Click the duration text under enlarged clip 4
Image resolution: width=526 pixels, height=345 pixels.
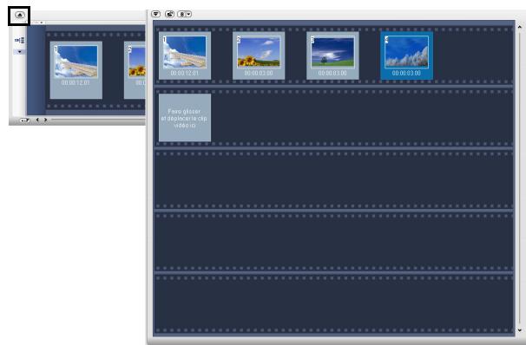point(406,73)
